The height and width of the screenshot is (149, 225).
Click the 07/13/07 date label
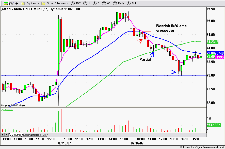pos(65,143)
